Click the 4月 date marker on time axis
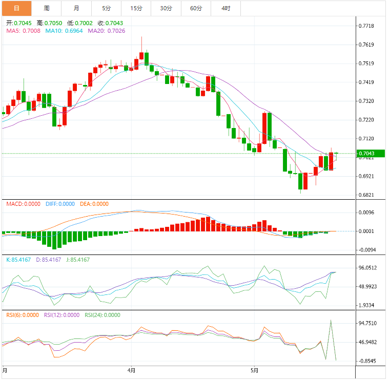The image size is (390, 382). [x=132, y=370]
